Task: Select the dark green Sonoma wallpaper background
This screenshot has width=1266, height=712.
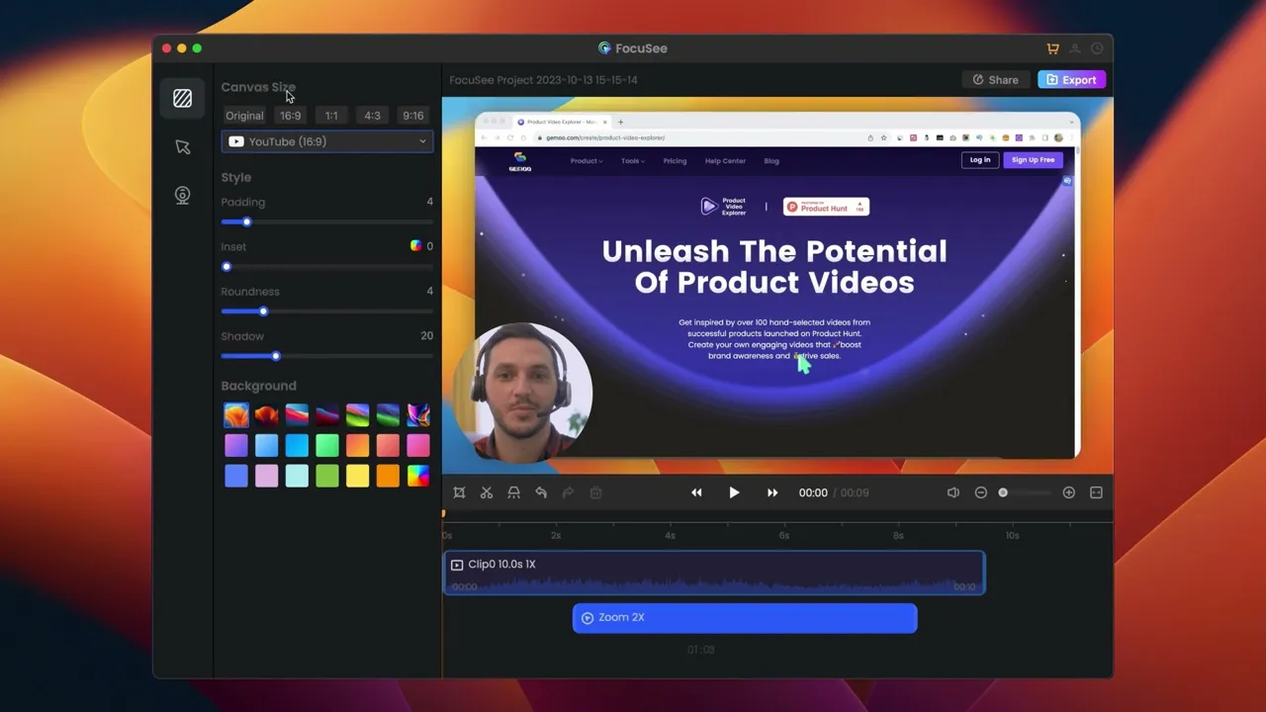Action: (388, 415)
